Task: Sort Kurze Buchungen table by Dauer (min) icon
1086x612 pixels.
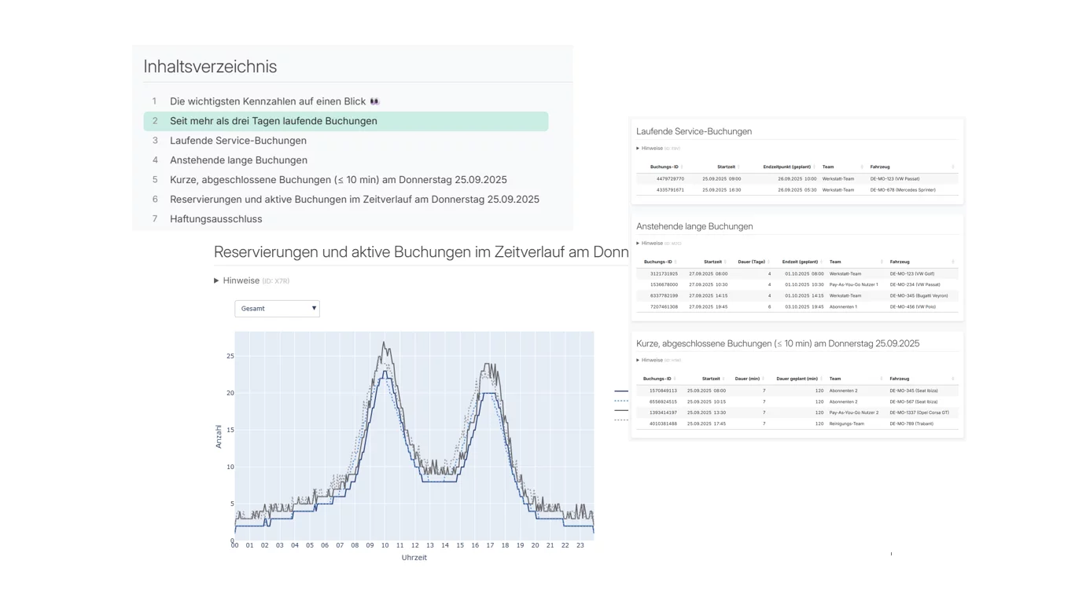Action: [x=764, y=379]
